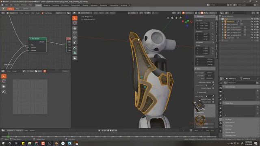Screen dimensions: 260x146
Task: Open Blender from the Windows taskbar
Action: point(56,143)
